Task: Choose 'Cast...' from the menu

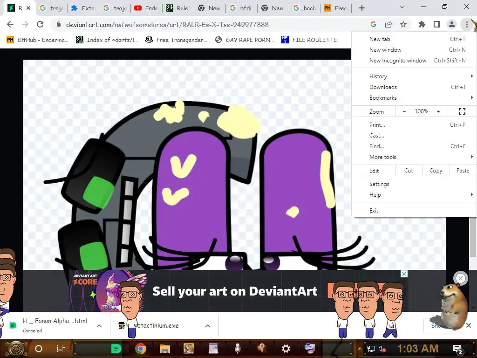Action: point(414,136)
